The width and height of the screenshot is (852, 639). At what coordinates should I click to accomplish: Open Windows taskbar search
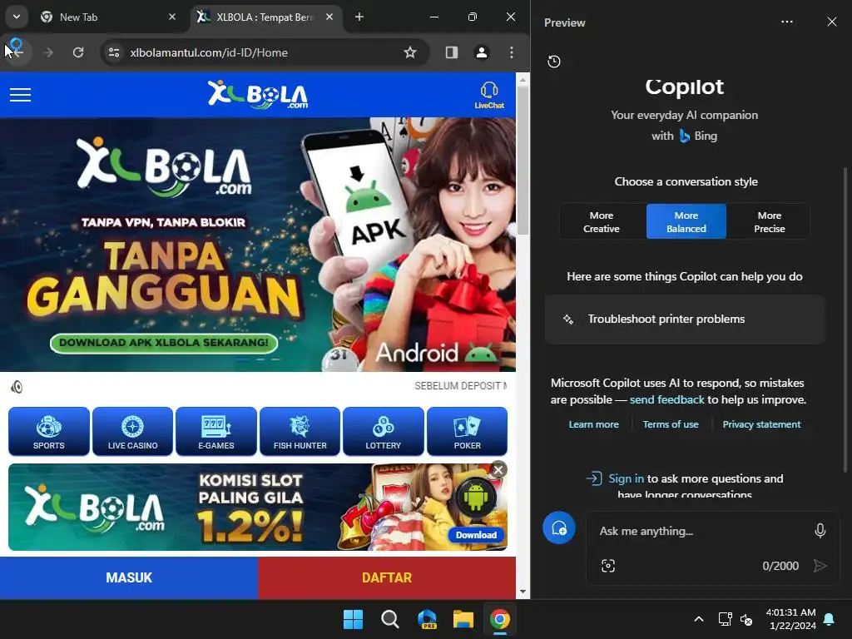389,619
